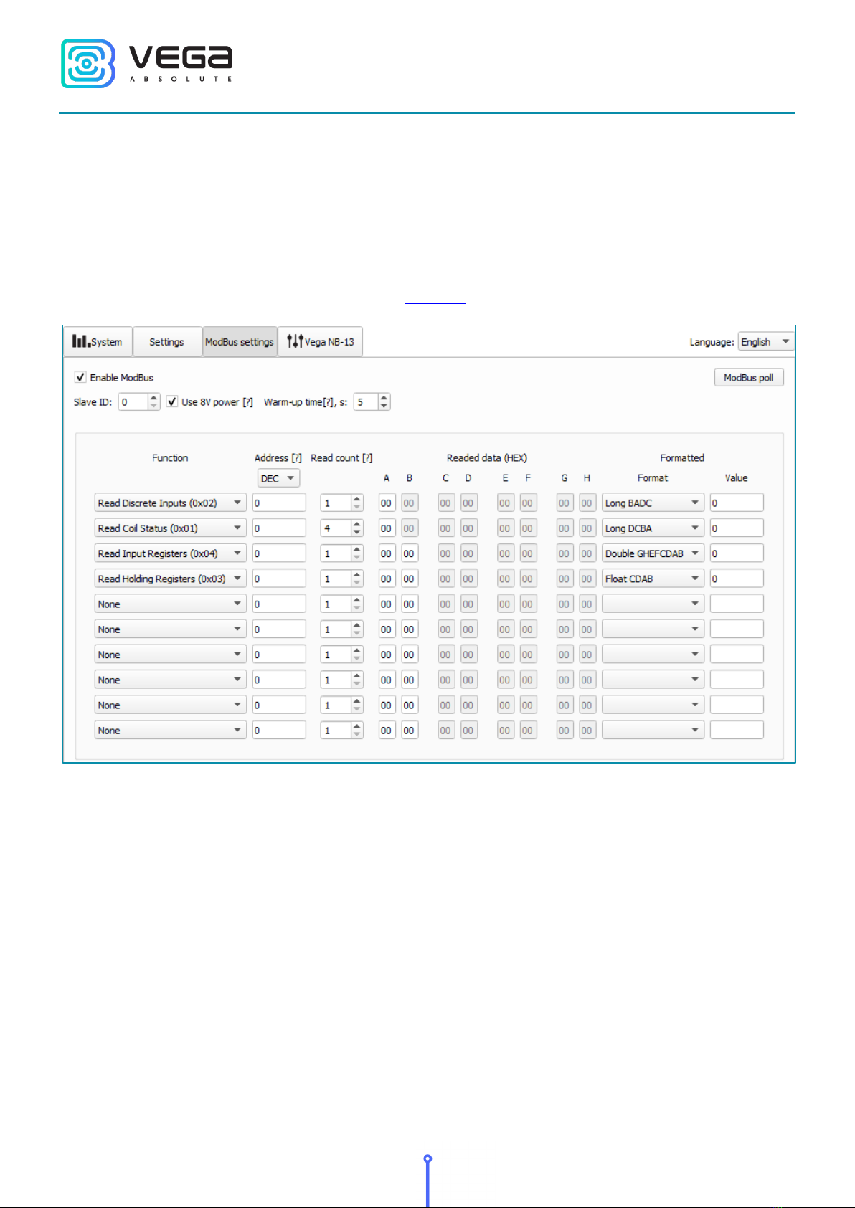Viewport: 855px width, 1208px height.
Task: Click the Slave ID spin box field
Action: pos(133,402)
